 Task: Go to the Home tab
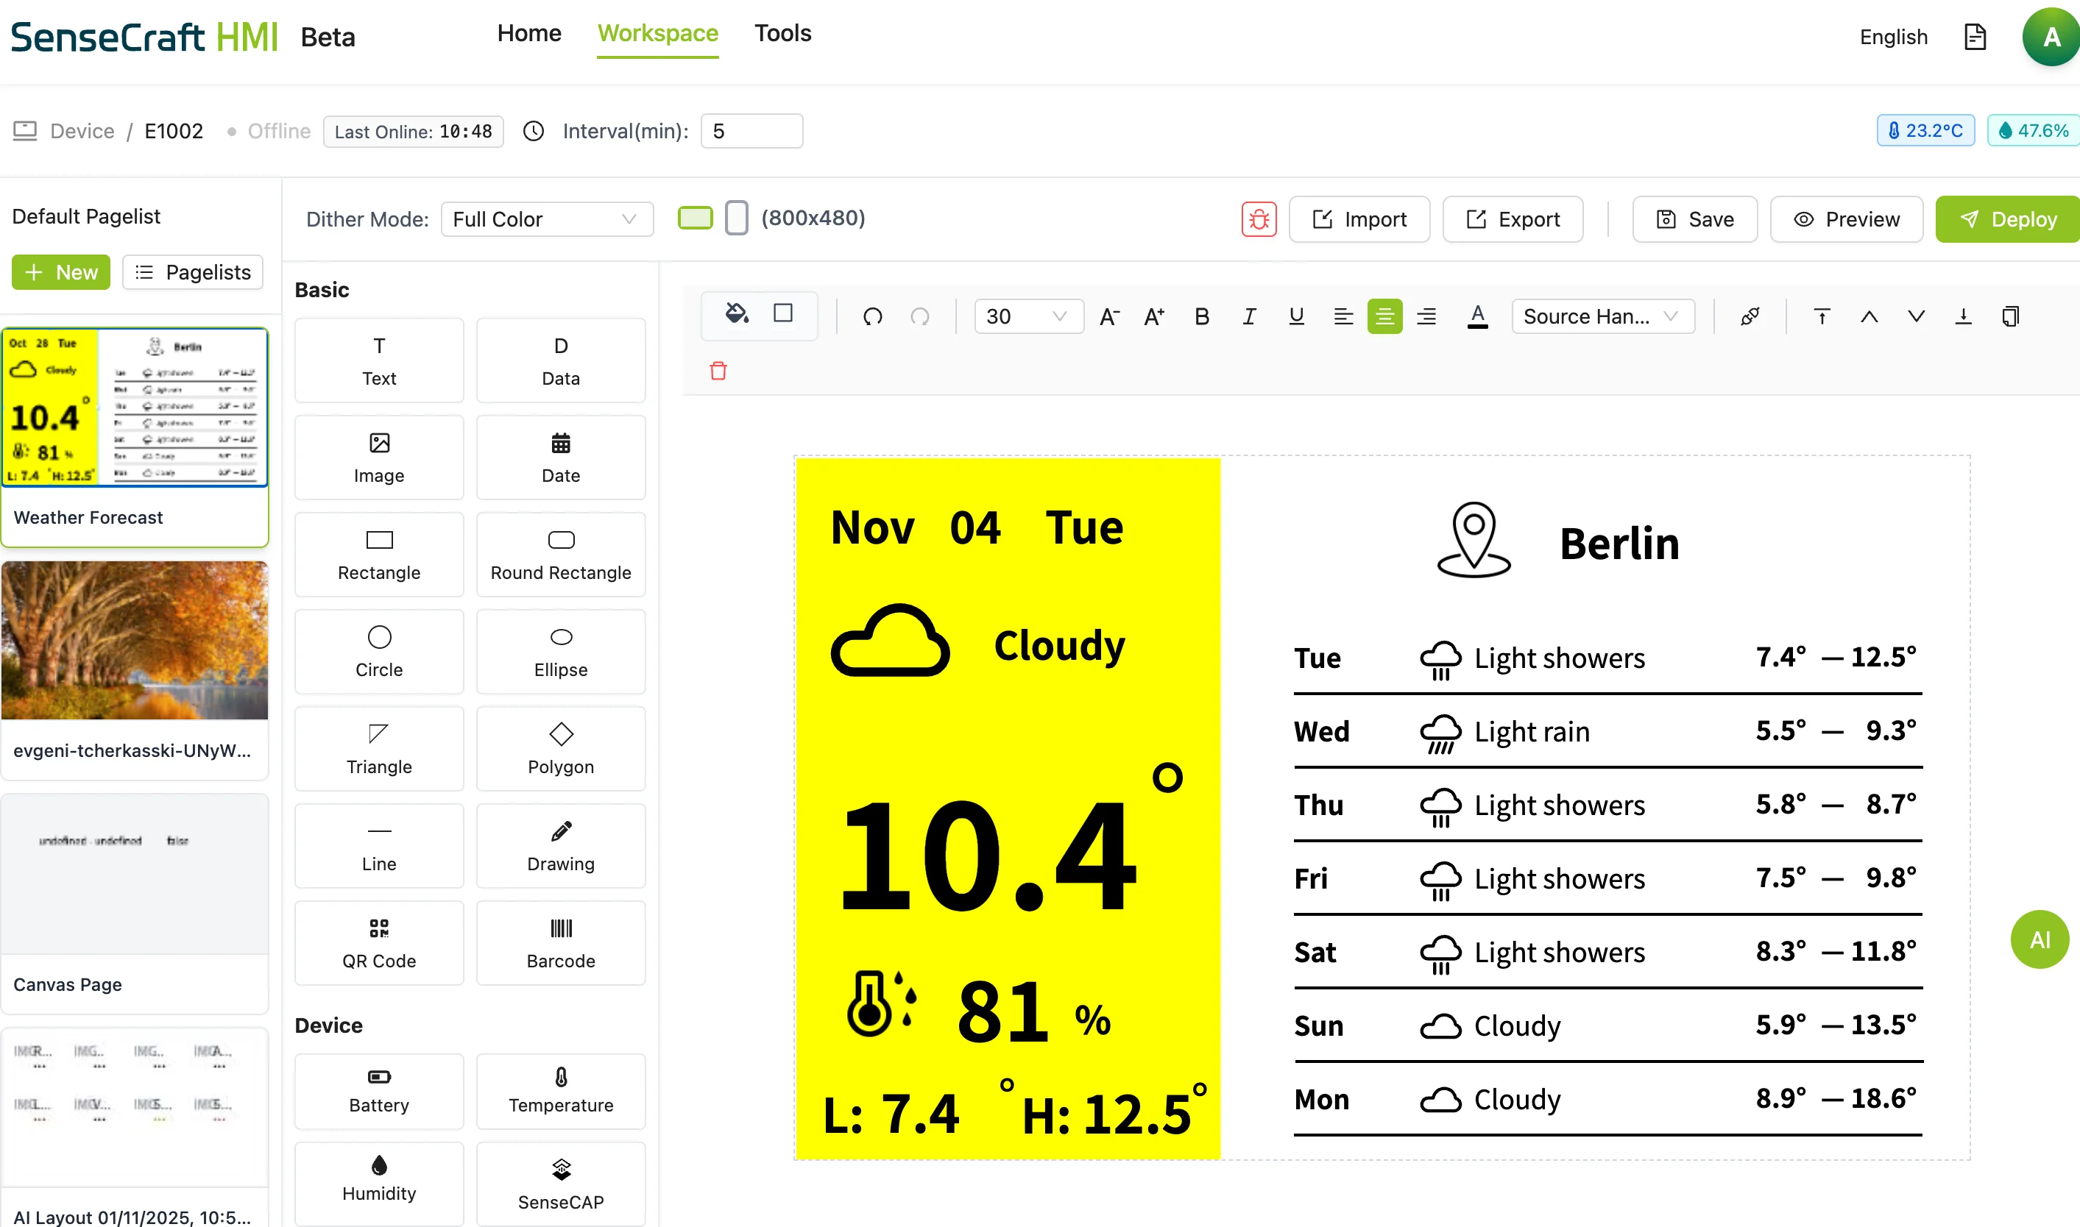click(528, 33)
